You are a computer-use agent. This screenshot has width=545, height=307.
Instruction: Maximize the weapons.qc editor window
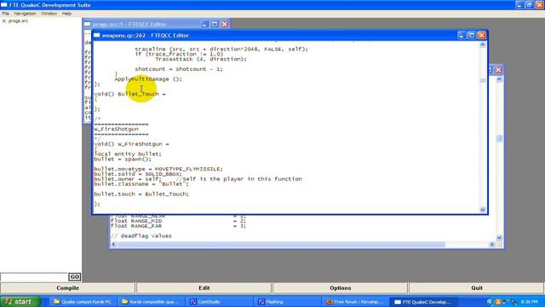point(472,35)
